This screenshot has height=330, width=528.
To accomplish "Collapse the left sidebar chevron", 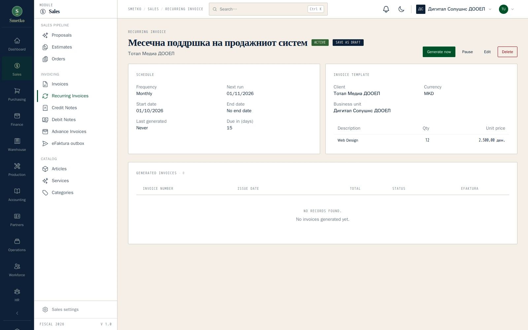I will (17, 313).
